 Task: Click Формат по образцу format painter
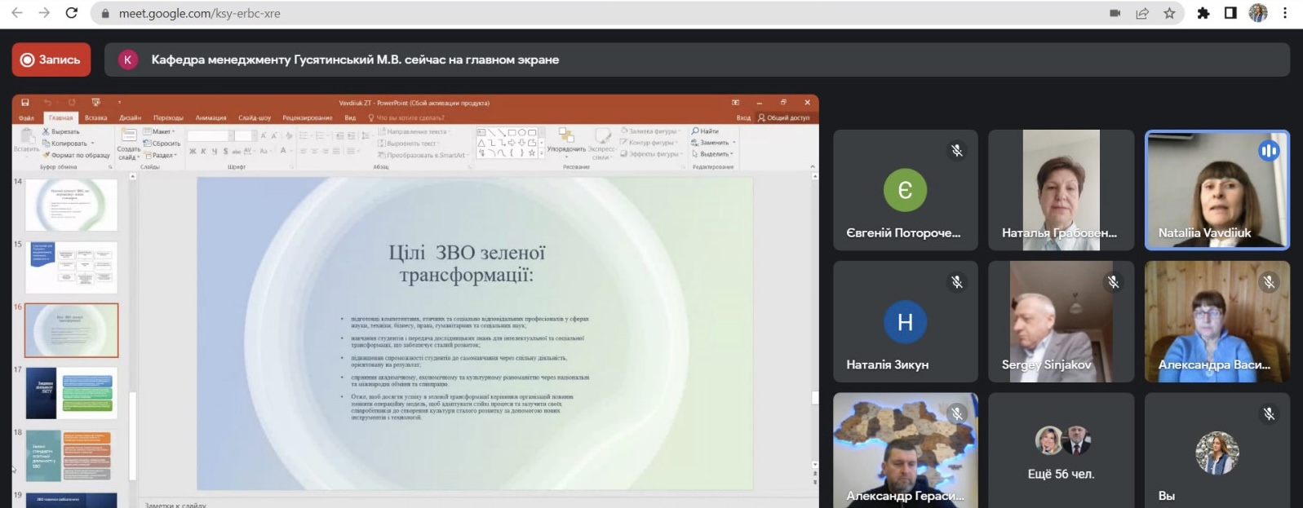[76, 155]
